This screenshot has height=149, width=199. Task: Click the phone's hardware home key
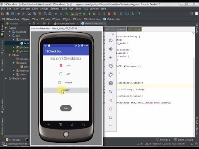point(72,125)
